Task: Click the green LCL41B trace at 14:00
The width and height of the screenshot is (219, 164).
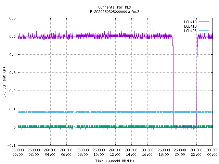Action: tap(131, 126)
